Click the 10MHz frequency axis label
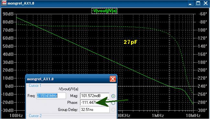 (193, 115)
